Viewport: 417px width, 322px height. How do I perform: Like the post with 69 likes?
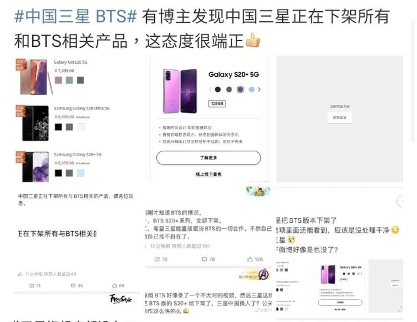pos(118,286)
